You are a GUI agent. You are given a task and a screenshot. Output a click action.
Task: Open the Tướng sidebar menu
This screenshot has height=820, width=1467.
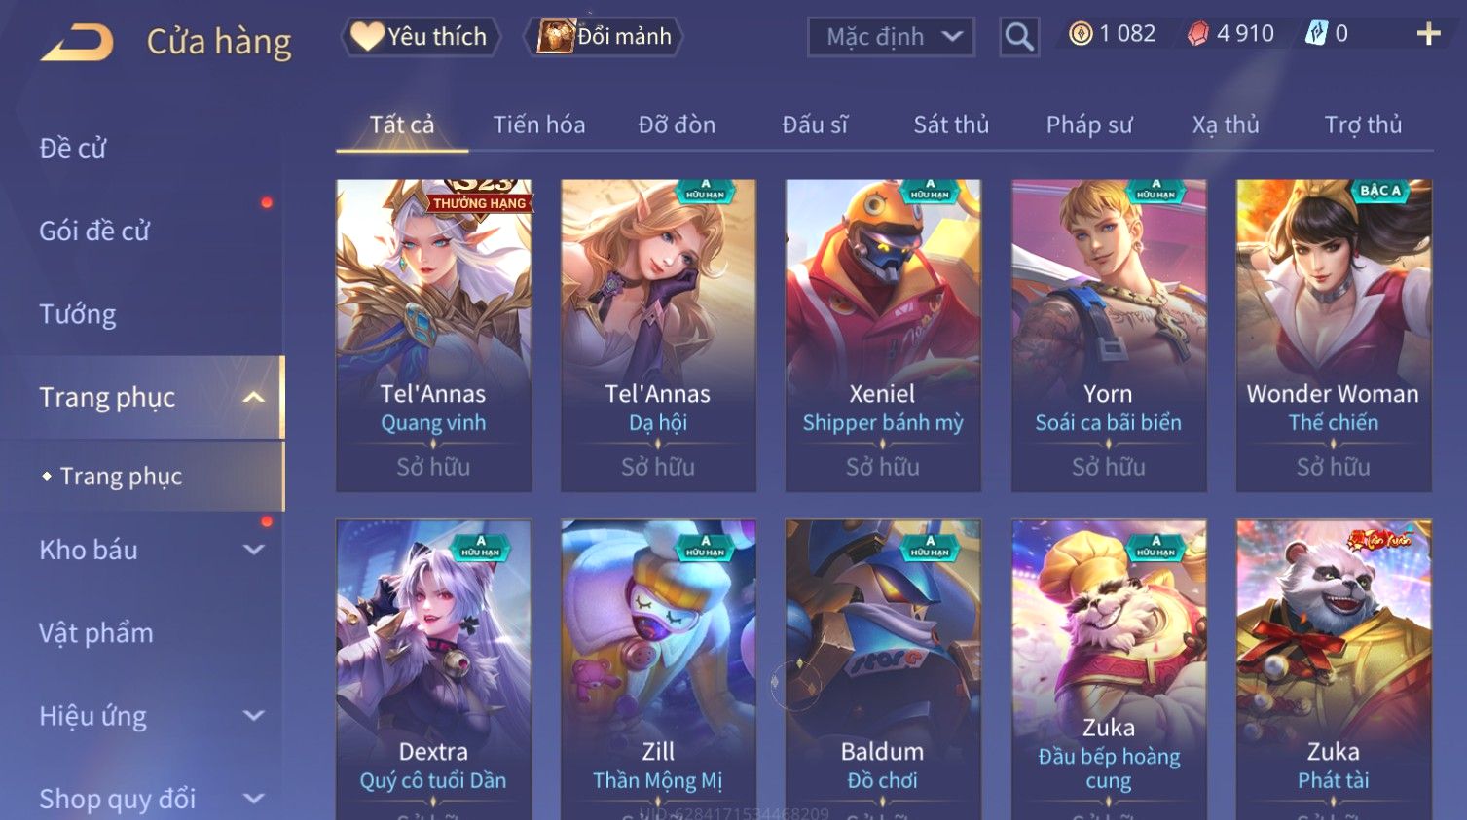tap(78, 314)
